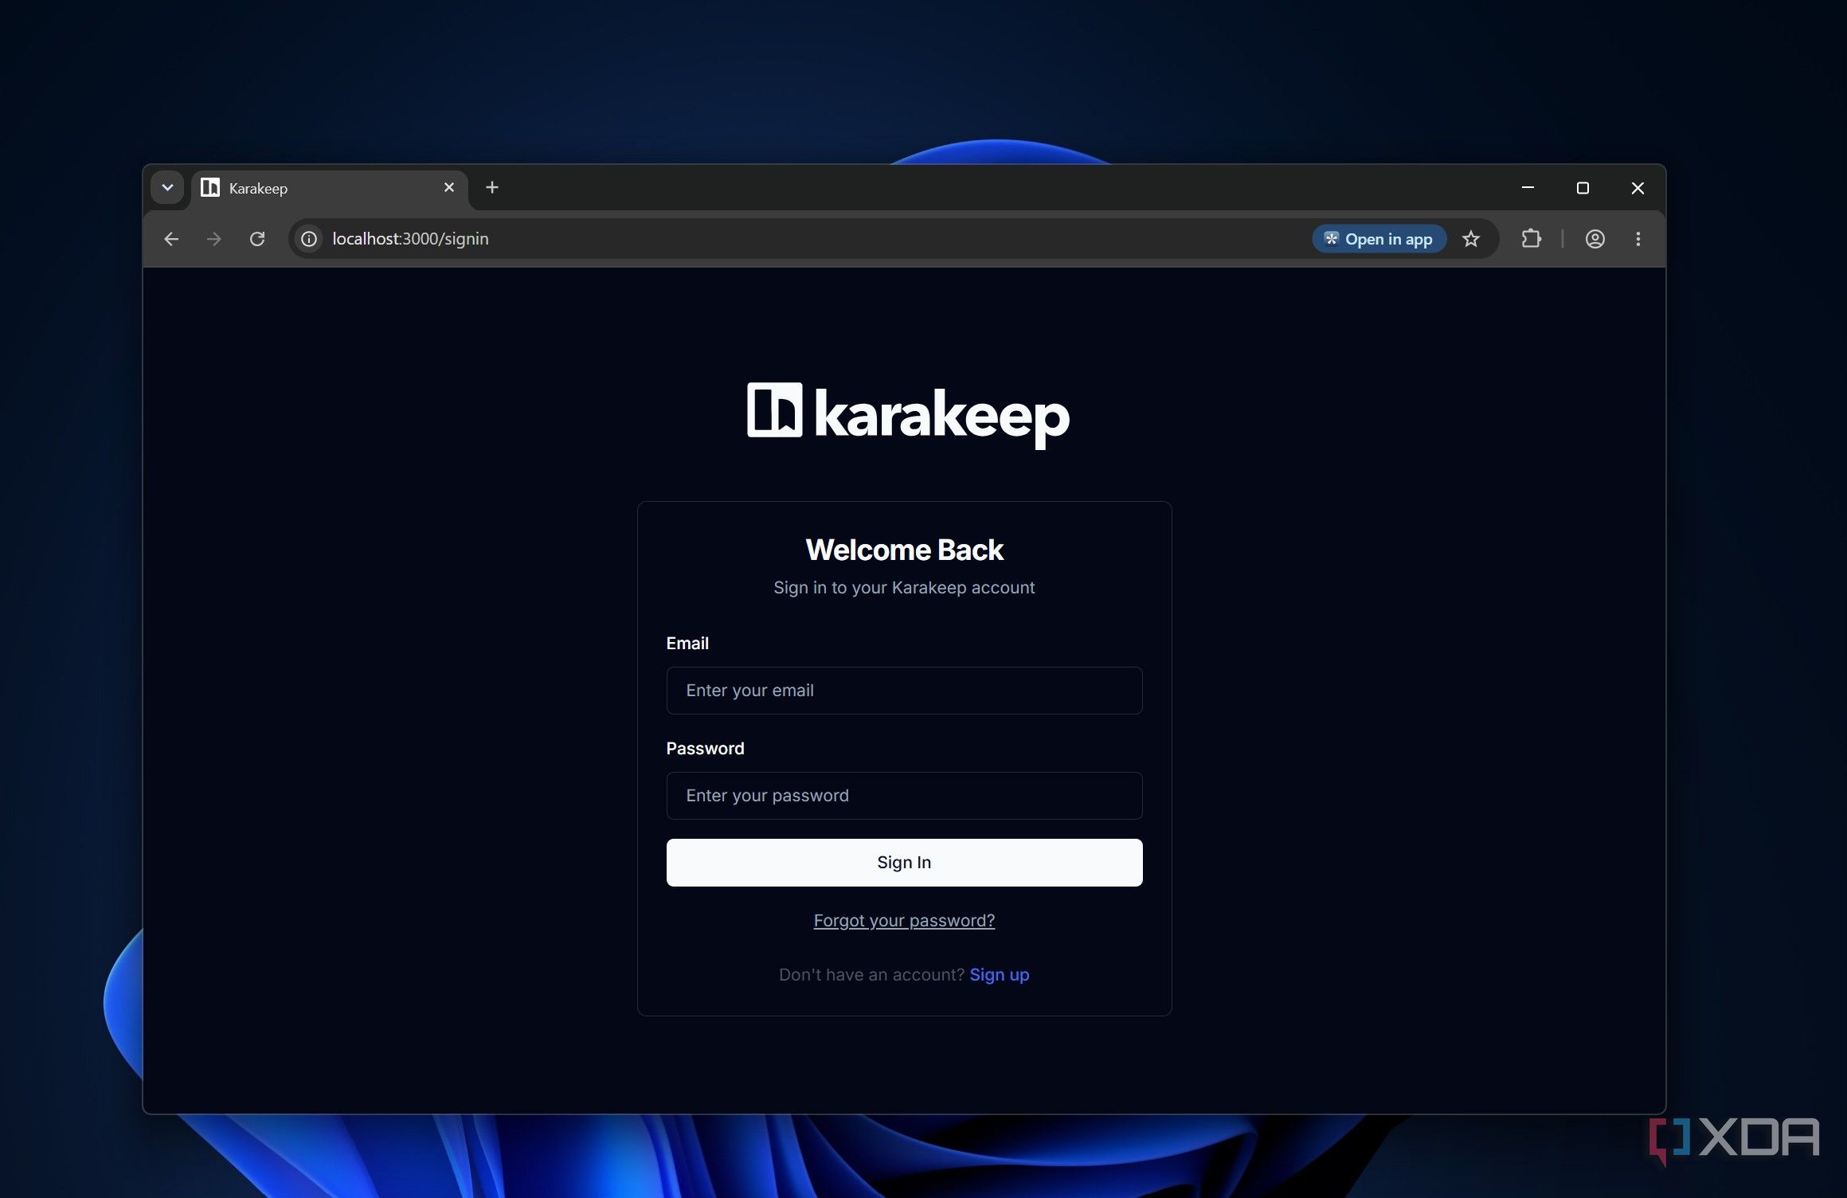Bookmark this page with the star icon

1471,239
